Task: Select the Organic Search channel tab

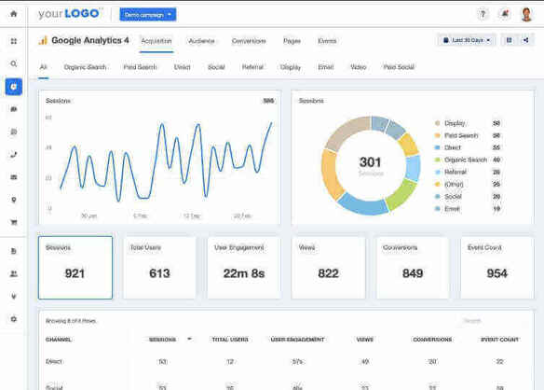Action: (x=85, y=67)
